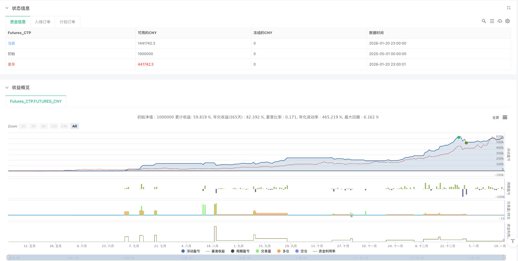Select the All zoom button

click(x=74, y=126)
